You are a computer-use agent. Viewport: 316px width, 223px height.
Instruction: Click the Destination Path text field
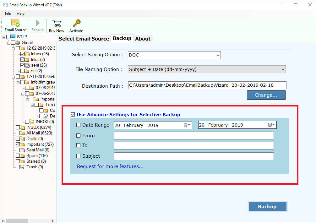207,85
